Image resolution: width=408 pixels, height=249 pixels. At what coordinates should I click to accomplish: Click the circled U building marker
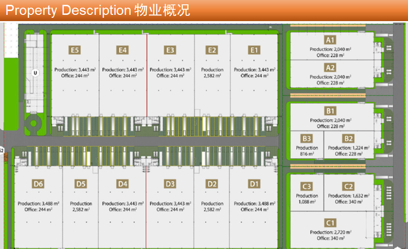click(35, 73)
